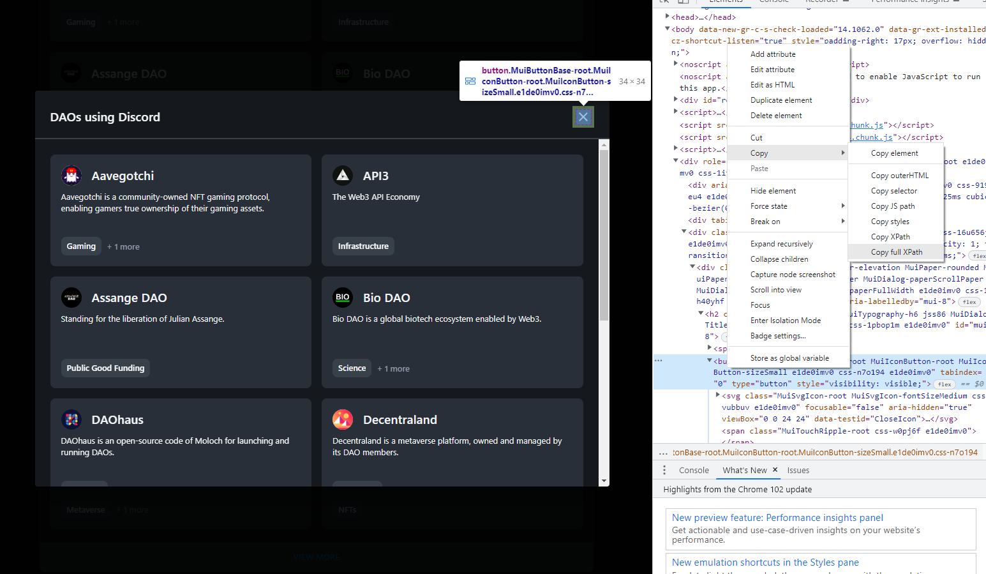The image size is (986, 574).
Task: Select Store as global variable
Action: [x=789, y=358]
